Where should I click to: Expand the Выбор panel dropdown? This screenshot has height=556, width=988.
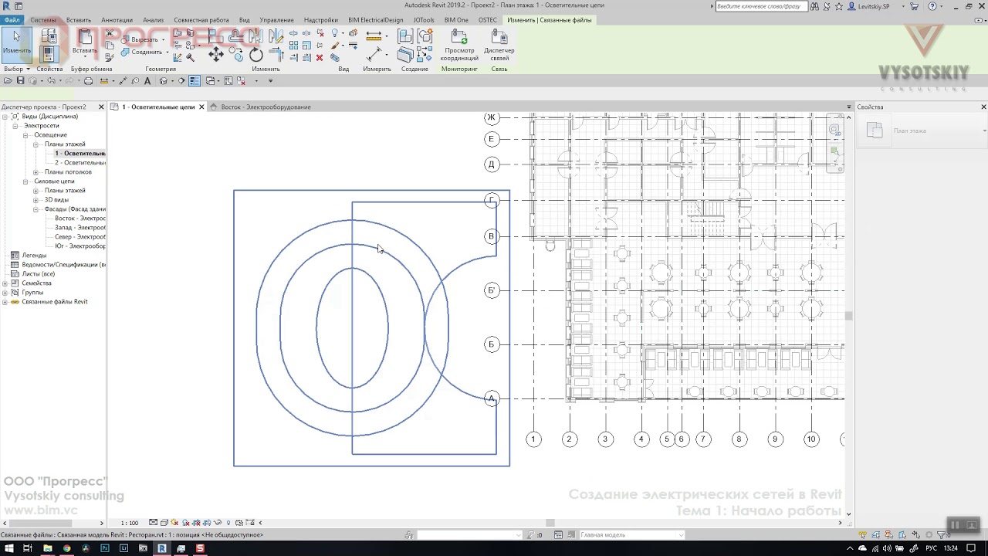click(16, 69)
